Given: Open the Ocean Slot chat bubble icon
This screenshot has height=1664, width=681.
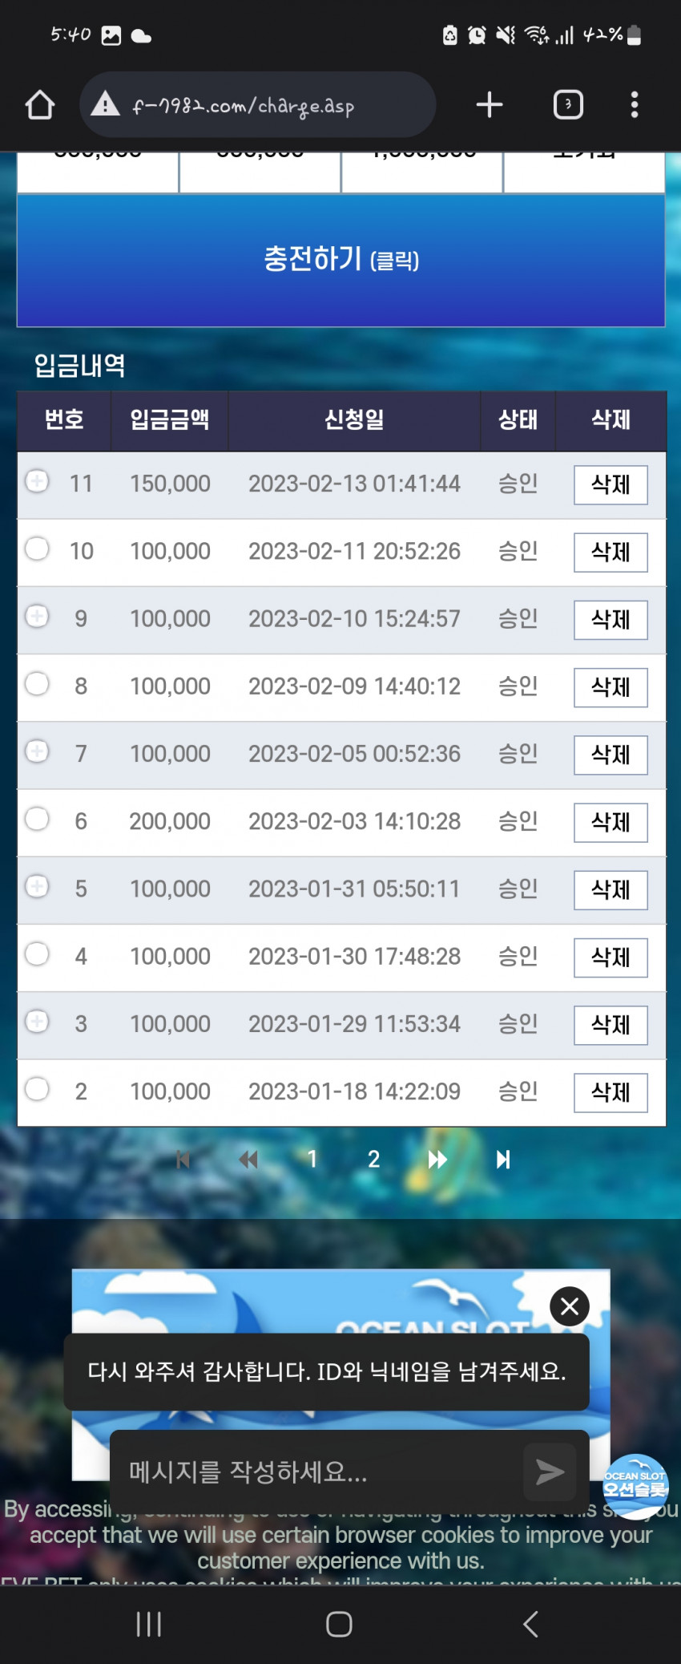Looking at the screenshot, I should (x=635, y=1486).
